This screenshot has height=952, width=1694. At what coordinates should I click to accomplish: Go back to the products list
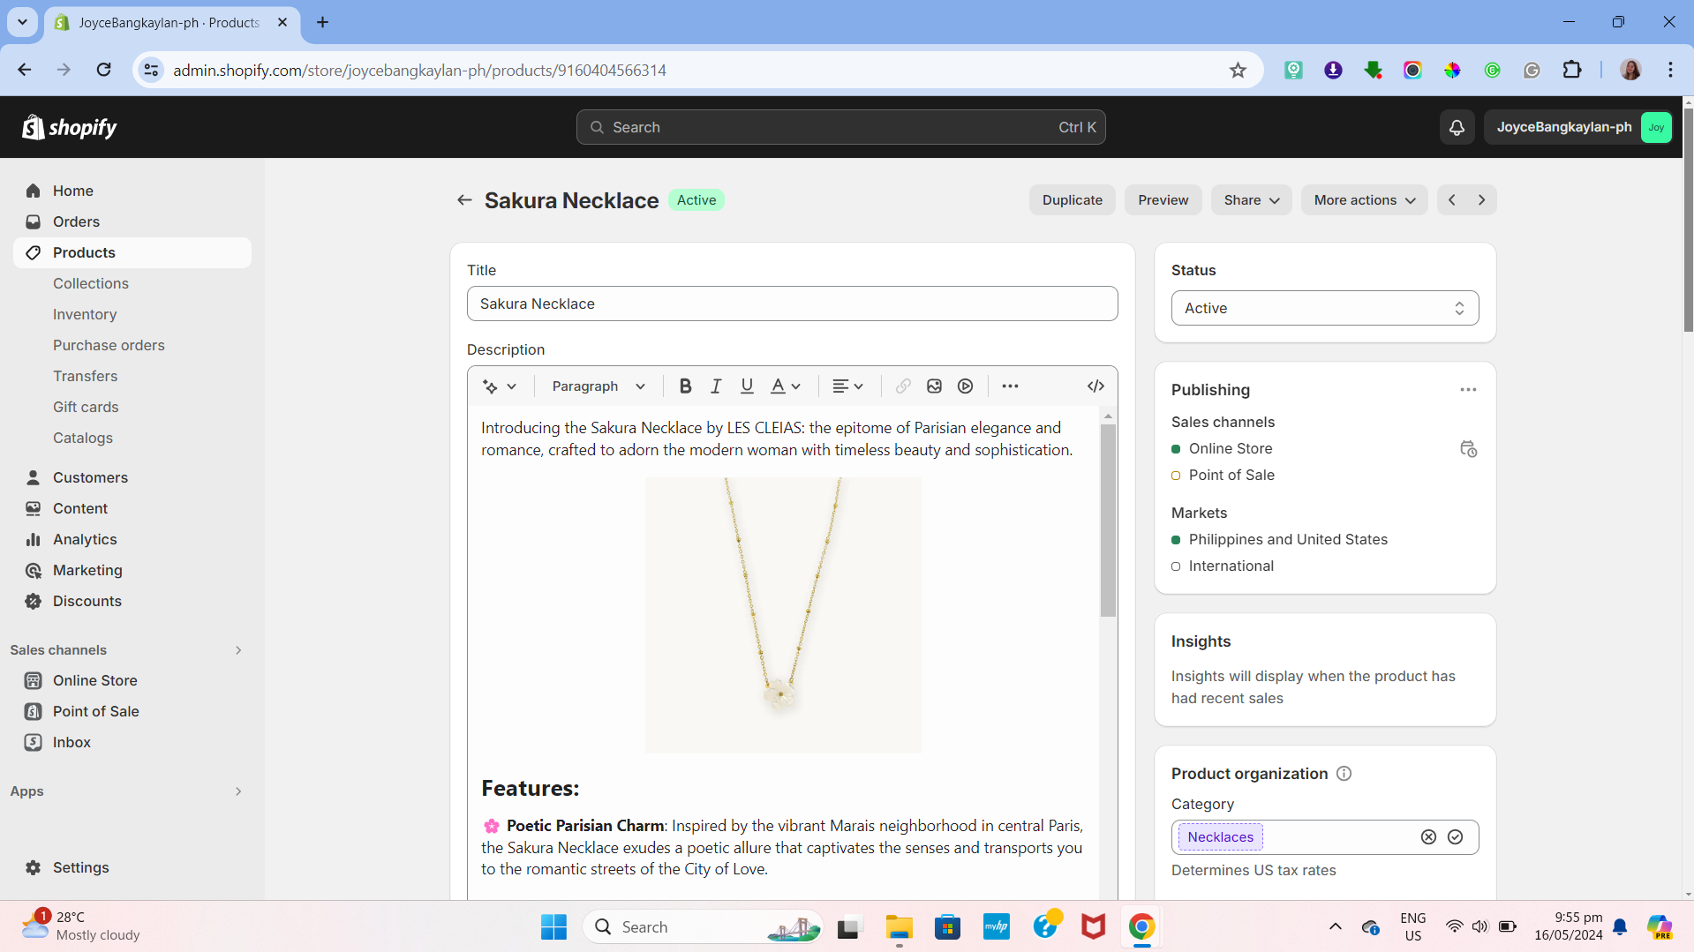tap(464, 200)
